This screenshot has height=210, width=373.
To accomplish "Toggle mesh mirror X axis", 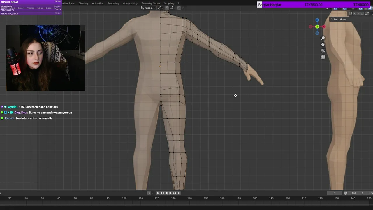I will point(355,13).
